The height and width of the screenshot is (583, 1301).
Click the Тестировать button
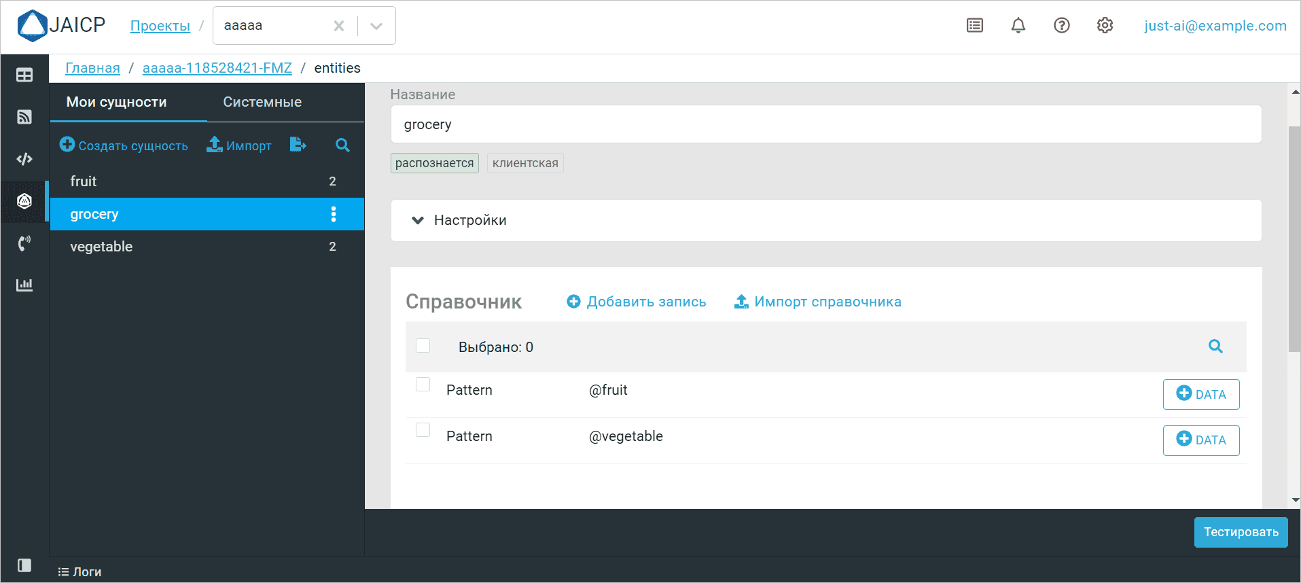click(1241, 532)
